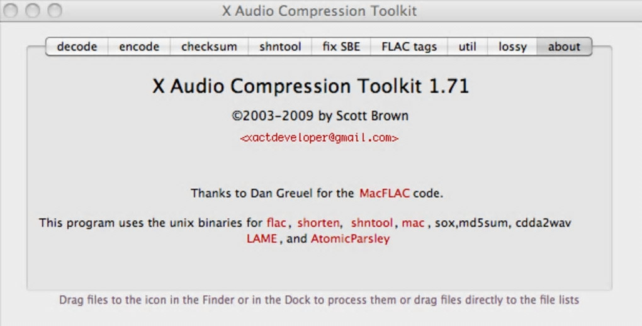Screen dimensions: 642x326
Task: Click the about tab
Action: tap(564, 47)
